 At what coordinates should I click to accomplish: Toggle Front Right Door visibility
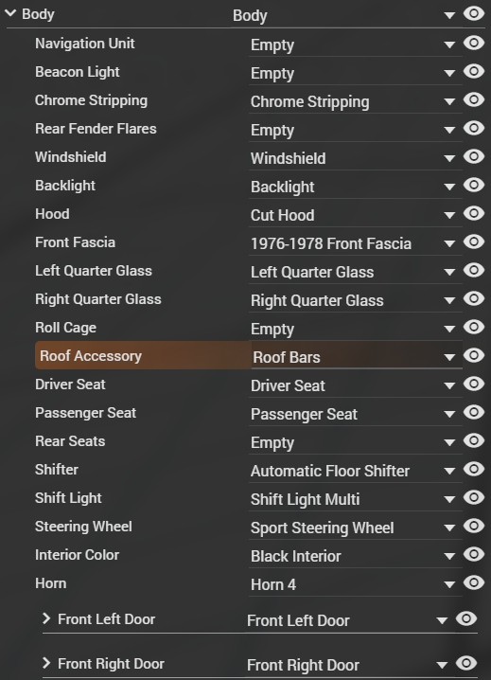466,663
